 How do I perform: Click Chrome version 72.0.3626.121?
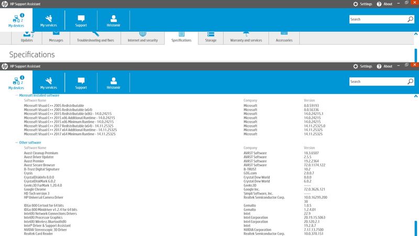click(x=315, y=189)
